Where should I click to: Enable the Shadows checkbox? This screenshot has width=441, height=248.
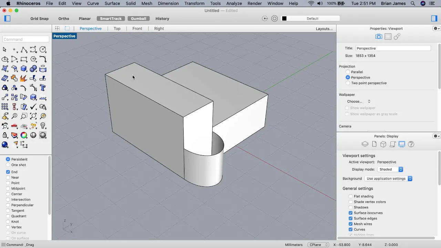tap(351, 207)
